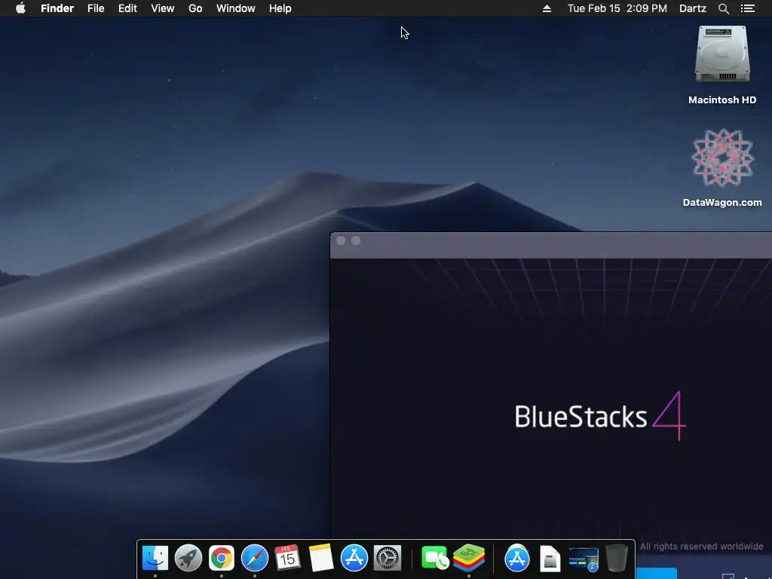Click the eject icon in menu bar
Viewport: 772px width, 579px height.
point(547,8)
